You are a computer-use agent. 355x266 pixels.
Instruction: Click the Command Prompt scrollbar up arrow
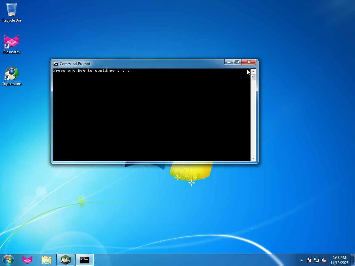(253, 71)
